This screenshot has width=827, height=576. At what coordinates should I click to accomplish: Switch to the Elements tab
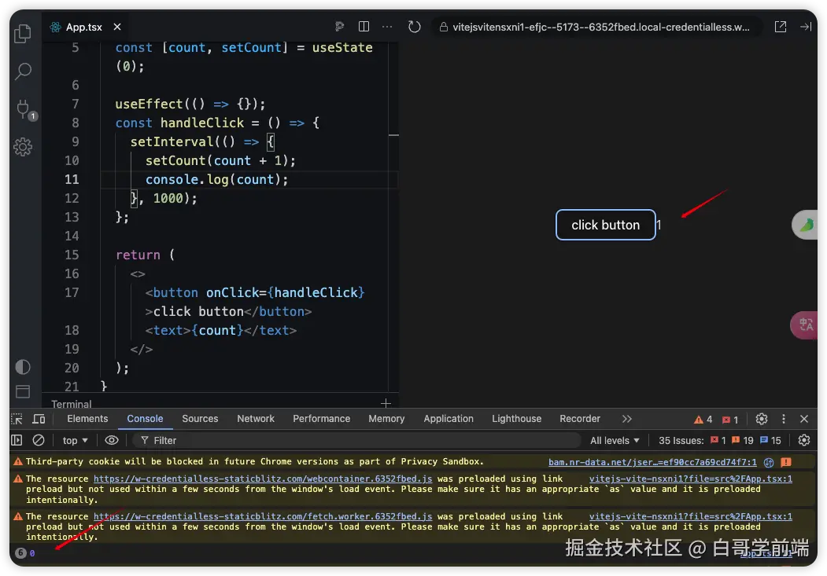(x=87, y=419)
